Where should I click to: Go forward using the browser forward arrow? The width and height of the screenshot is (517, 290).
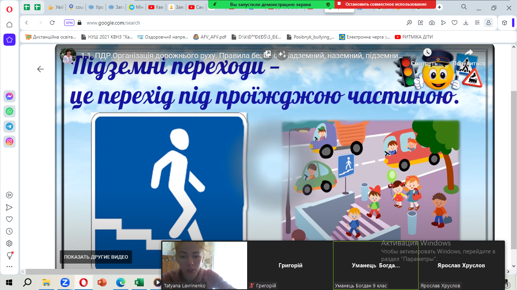click(40, 23)
